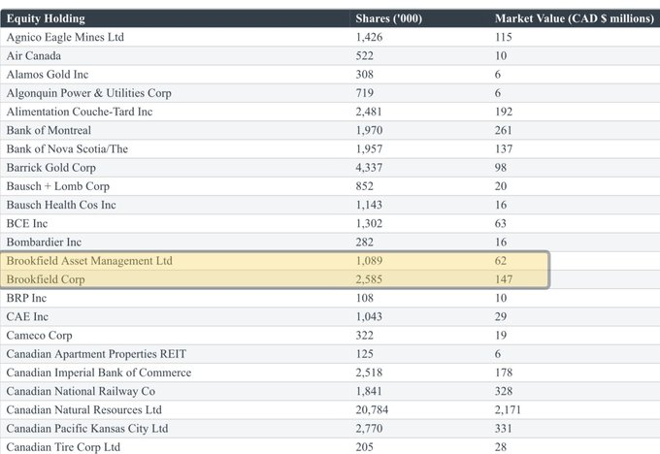The width and height of the screenshot is (660, 454).
Task: Click the Bombardier Inc name
Action: (x=44, y=242)
